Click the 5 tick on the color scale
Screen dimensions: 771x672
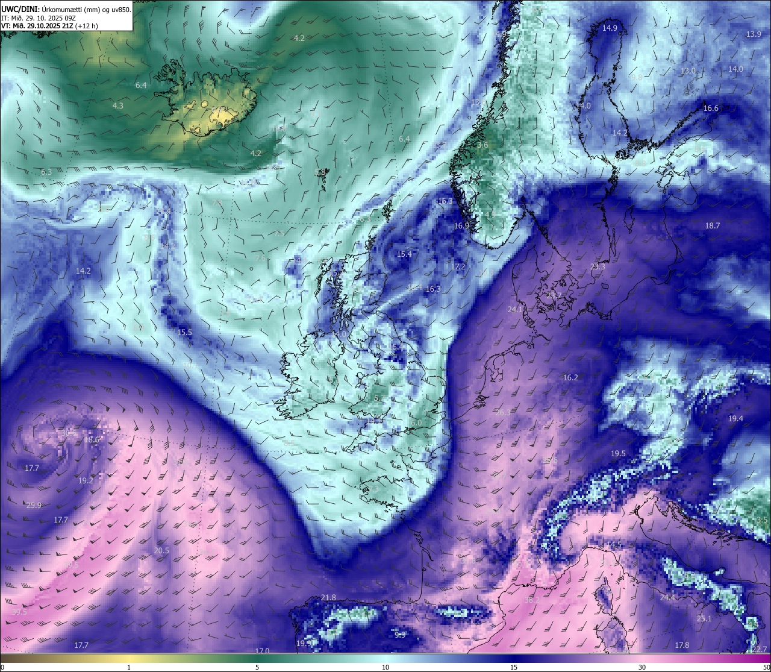pos(257,667)
